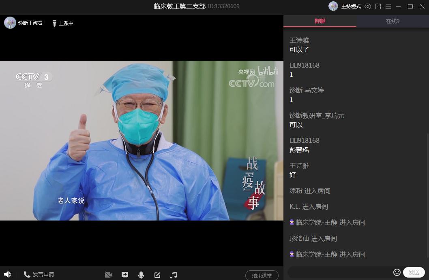This screenshot has height=280, width=429.
Task: Switch to the 群聊 tab
Action: (x=320, y=21)
